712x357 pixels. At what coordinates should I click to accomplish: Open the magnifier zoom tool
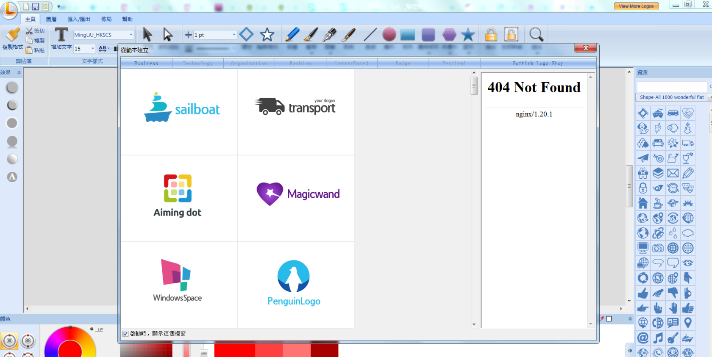pos(536,35)
